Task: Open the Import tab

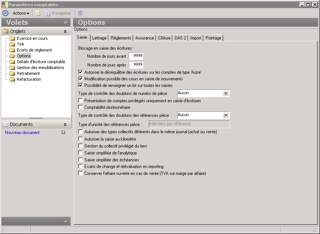Action: pyautogui.click(x=195, y=38)
